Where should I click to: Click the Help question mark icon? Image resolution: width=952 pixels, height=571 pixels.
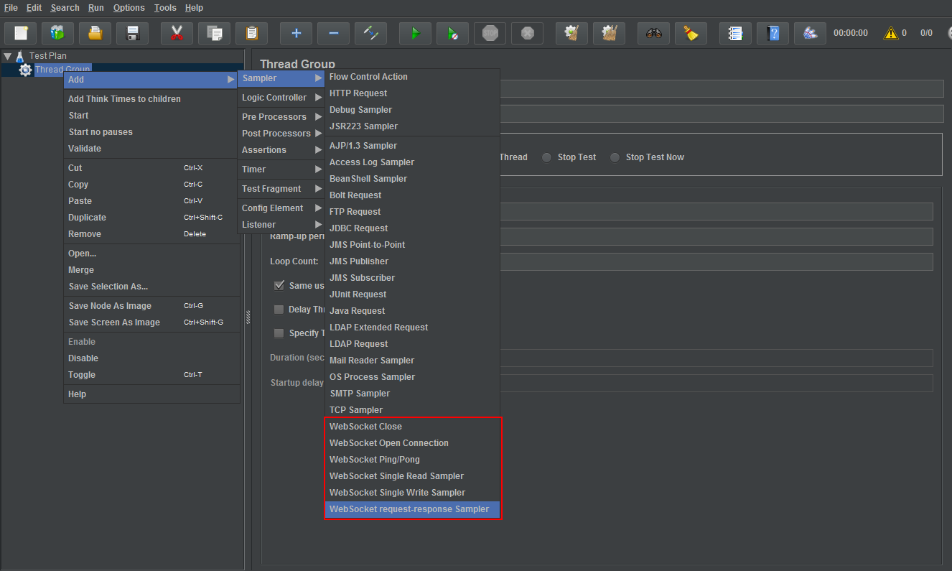click(x=773, y=33)
